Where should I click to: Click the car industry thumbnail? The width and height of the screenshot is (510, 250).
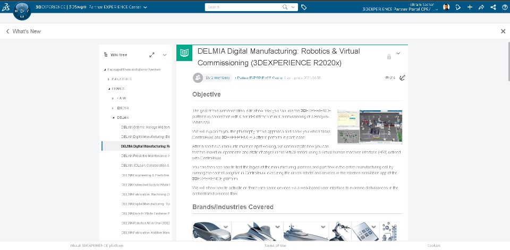(212, 232)
